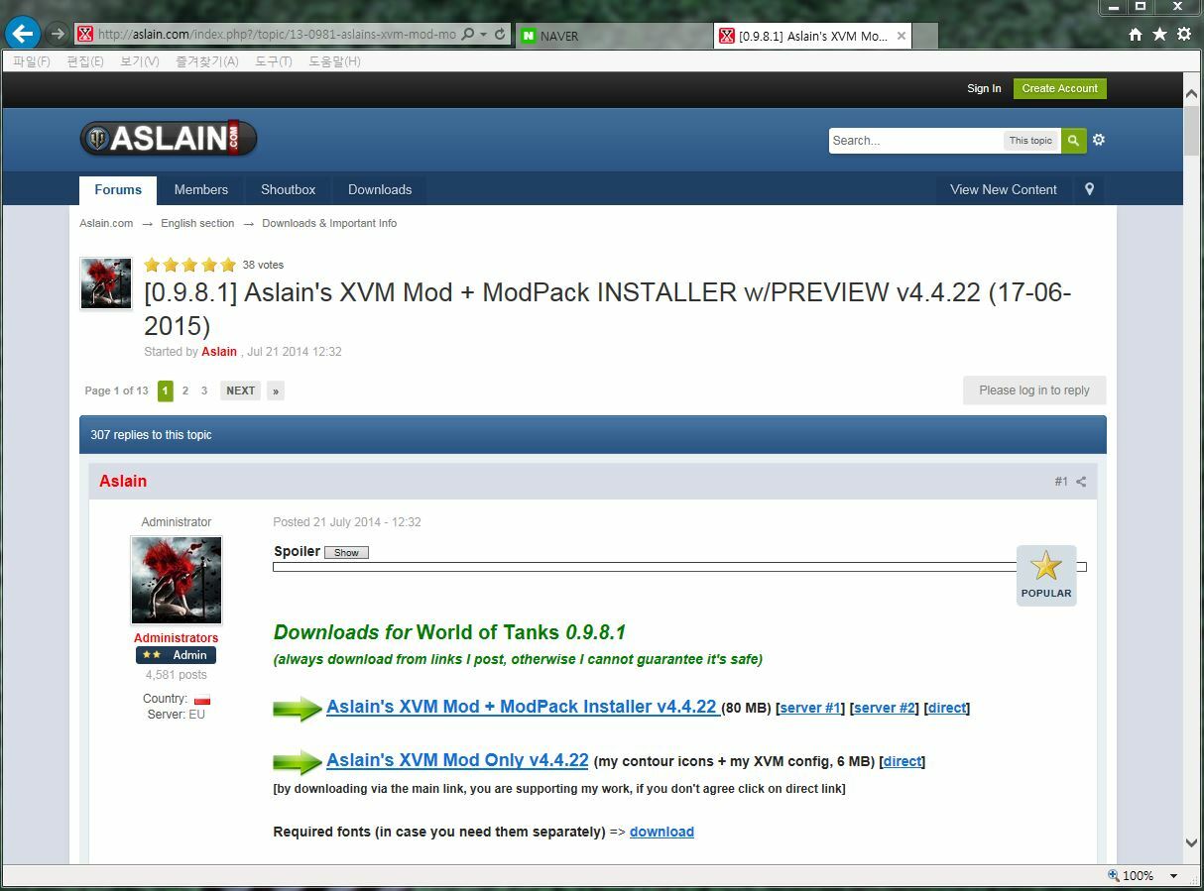Click the Required fonts download link

click(662, 832)
